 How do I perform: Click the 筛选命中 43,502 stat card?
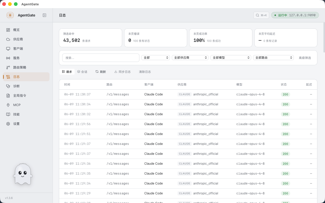(x=90, y=38)
